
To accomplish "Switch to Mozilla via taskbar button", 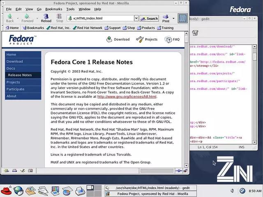I will (151, 194).
